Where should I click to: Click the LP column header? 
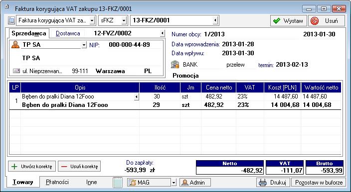(x=15, y=88)
